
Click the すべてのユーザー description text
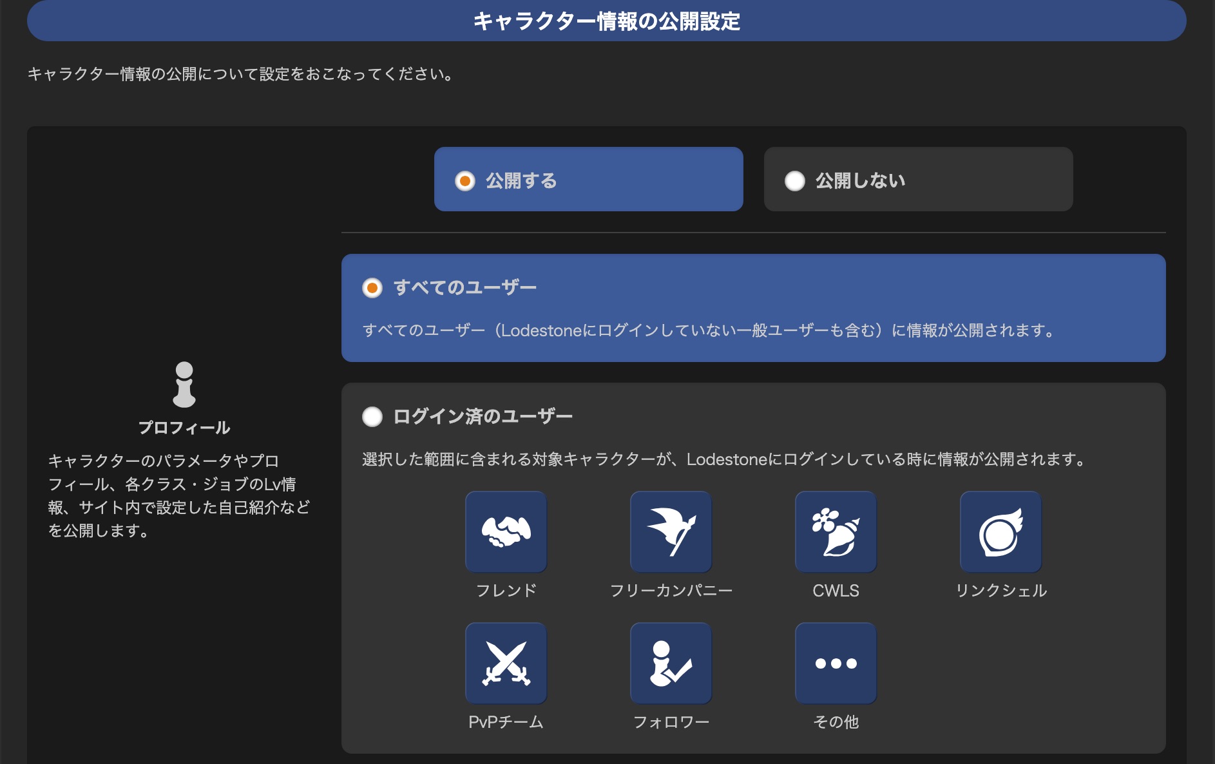709,330
